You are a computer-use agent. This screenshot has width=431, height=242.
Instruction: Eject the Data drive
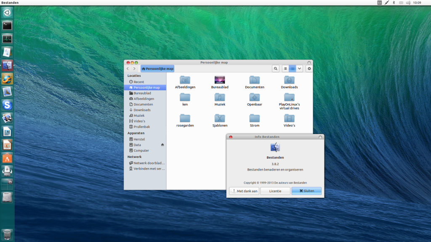(162, 145)
